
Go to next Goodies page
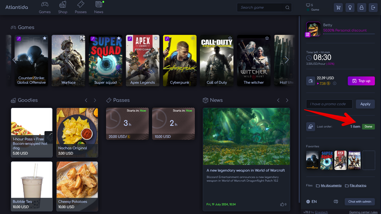[x=95, y=100]
